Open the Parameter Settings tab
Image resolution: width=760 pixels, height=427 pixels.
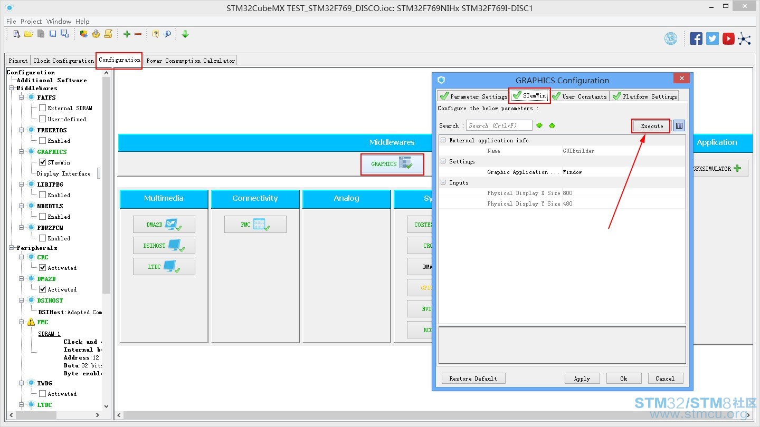point(473,96)
